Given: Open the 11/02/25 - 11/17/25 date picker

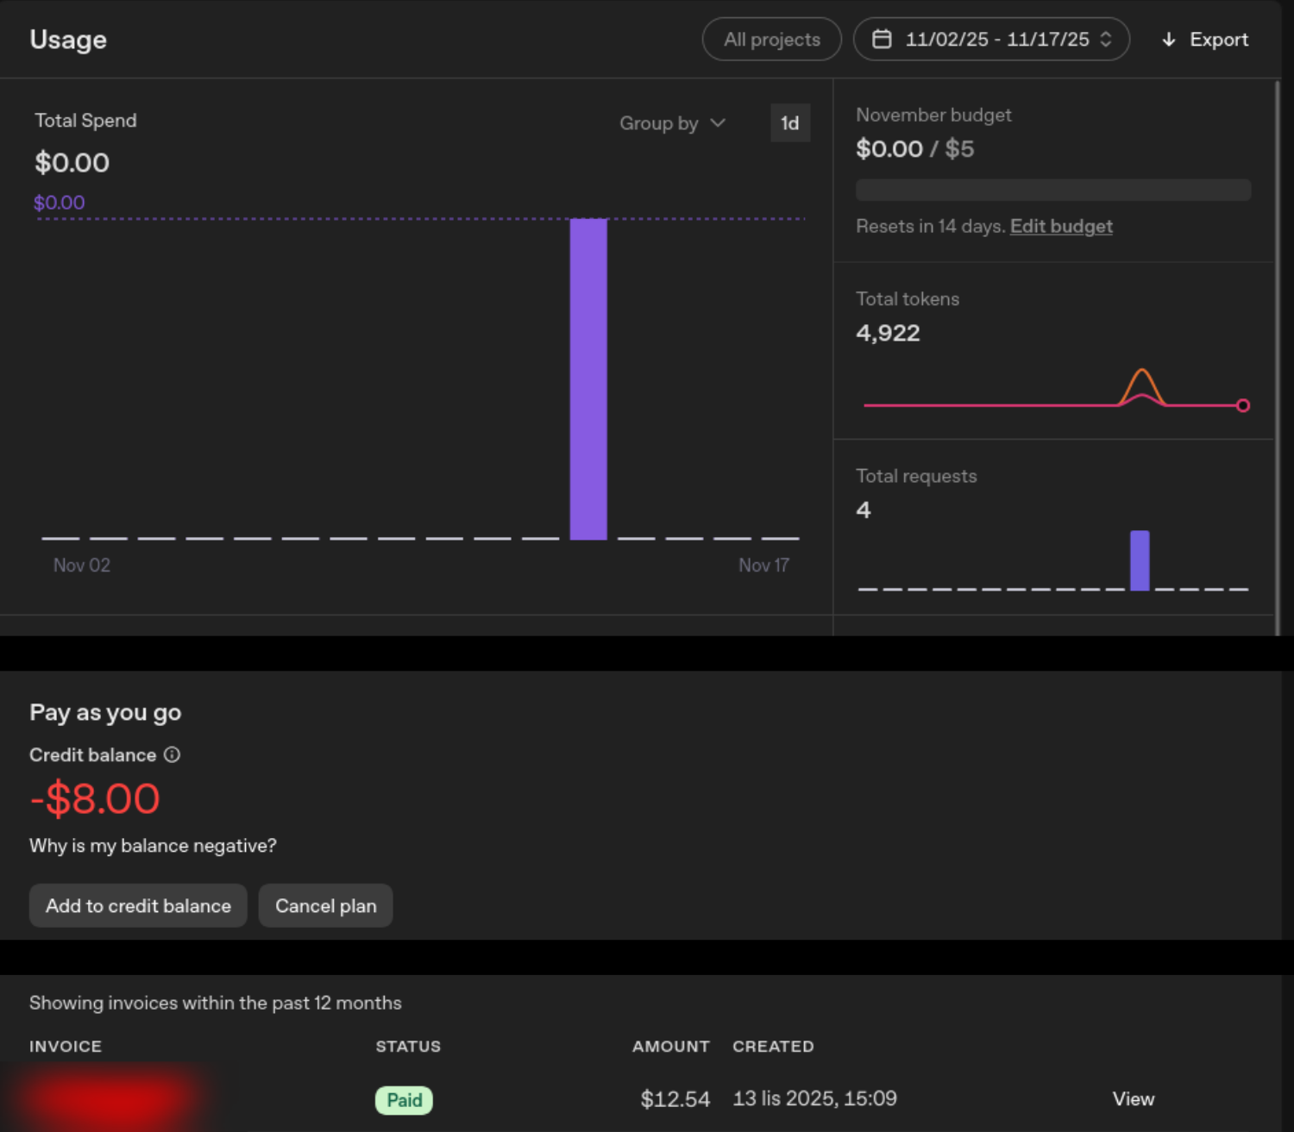Looking at the screenshot, I should click(x=991, y=40).
